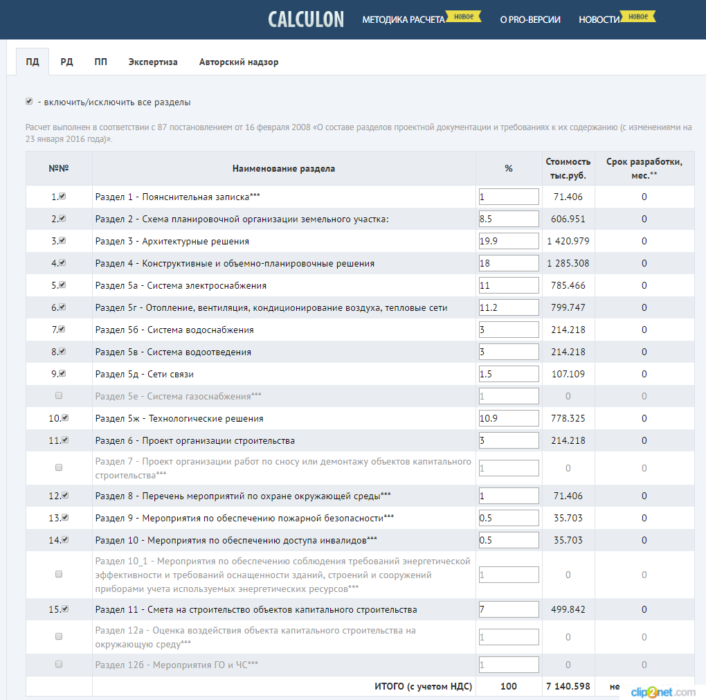Edit percent for Раздел 4 Конструктивные

(x=509, y=263)
